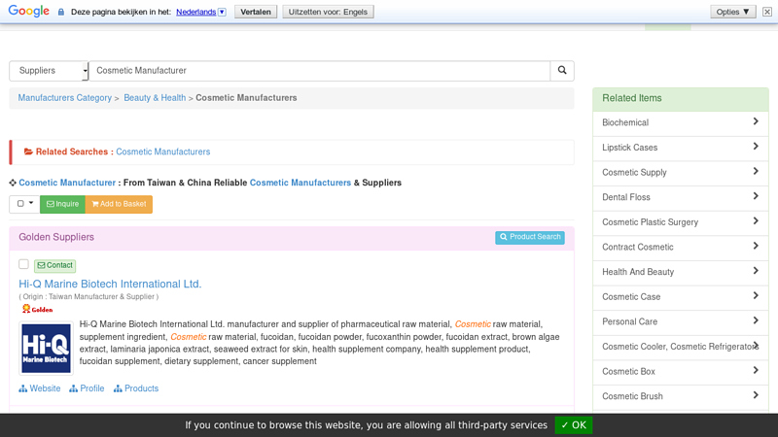Open Cosmetic Cooler, Cosmetic Refrigerators item

click(x=680, y=347)
